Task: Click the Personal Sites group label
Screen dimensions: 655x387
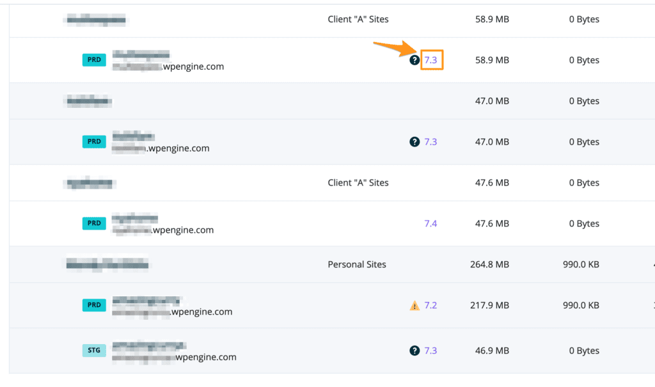Action: pyautogui.click(x=357, y=264)
